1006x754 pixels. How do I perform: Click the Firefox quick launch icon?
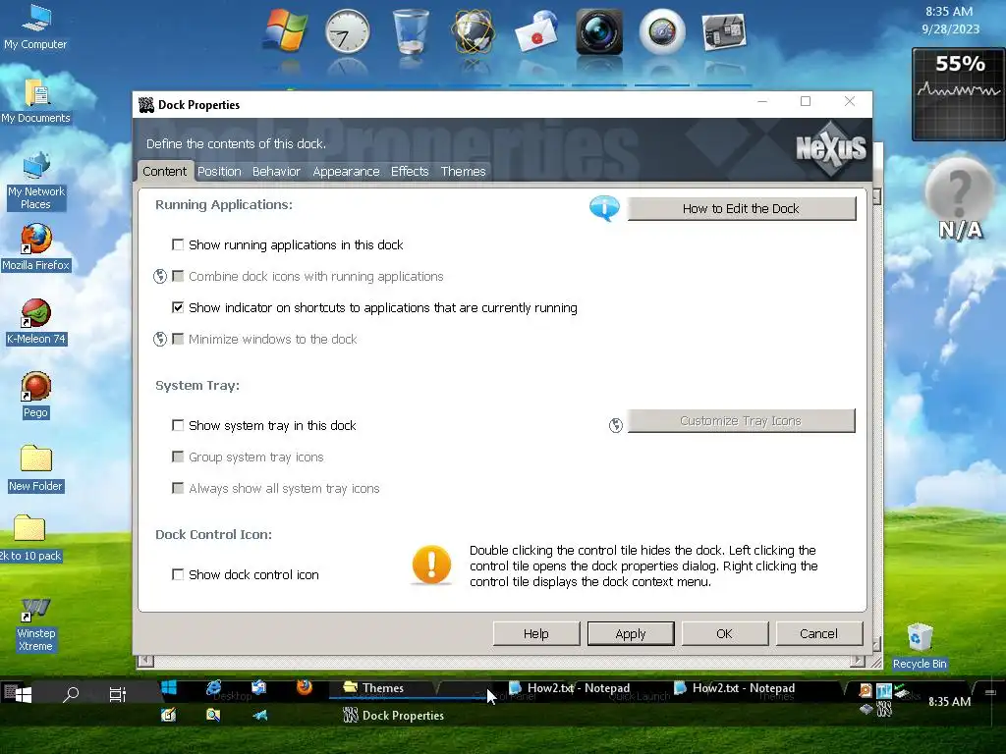click(x=305, y=687)
